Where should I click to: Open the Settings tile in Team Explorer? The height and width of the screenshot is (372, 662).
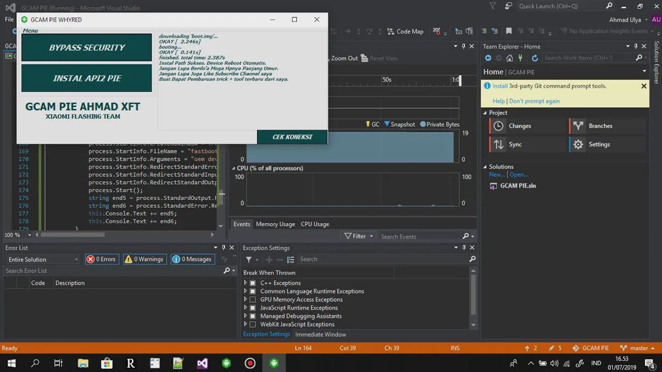click(608, 145)
